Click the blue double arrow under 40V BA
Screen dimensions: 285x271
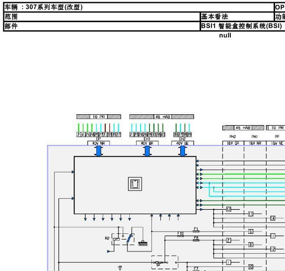(147, 151)
